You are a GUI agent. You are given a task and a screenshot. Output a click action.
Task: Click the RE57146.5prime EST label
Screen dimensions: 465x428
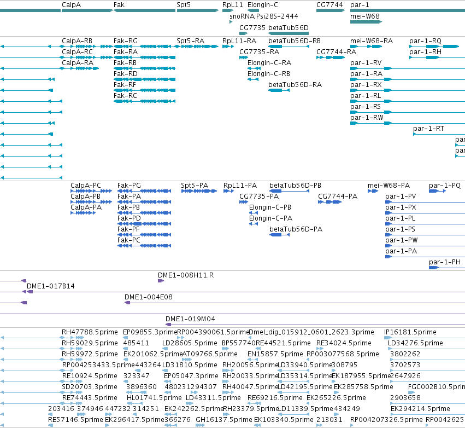[75, 420]
